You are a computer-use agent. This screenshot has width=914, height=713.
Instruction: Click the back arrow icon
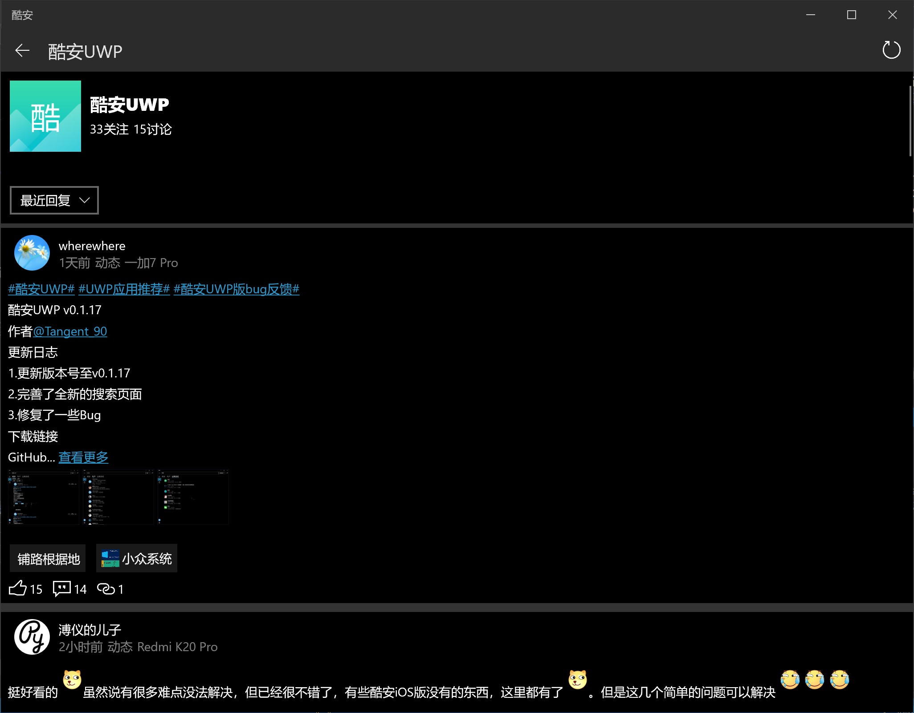(22, 51)
